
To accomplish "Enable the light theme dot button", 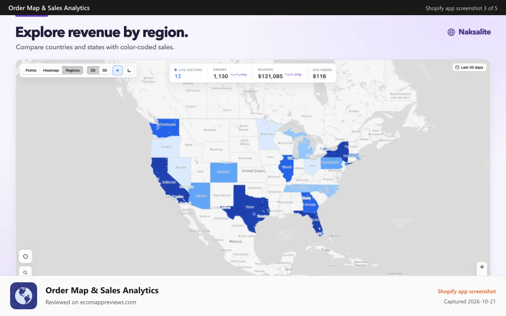I will (118, 70).
